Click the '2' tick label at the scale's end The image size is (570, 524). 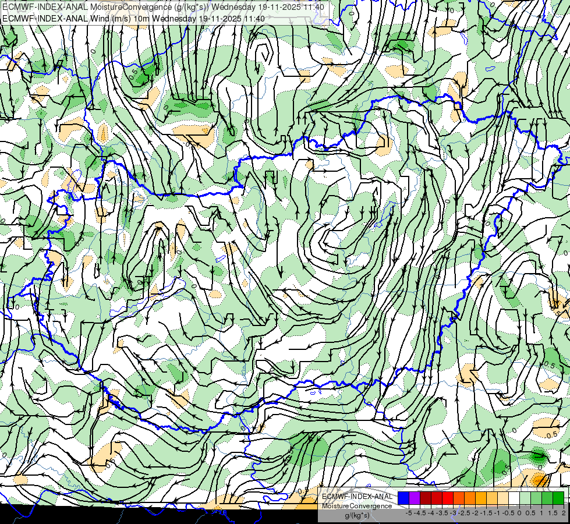tap(564, 513)
